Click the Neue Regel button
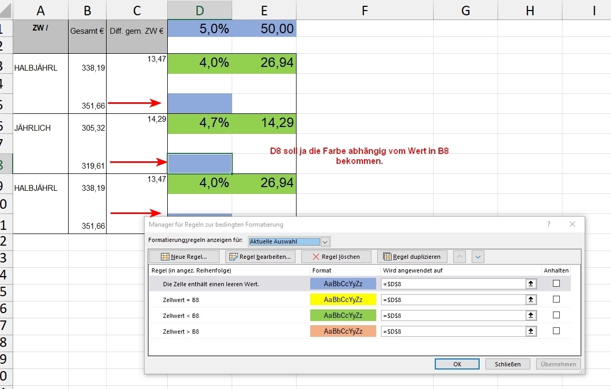This screenshot has width=611, height=389. (x=184, y=257)
